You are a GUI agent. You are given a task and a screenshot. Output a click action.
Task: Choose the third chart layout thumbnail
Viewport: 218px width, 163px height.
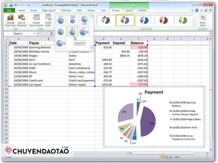click(84, 20)
